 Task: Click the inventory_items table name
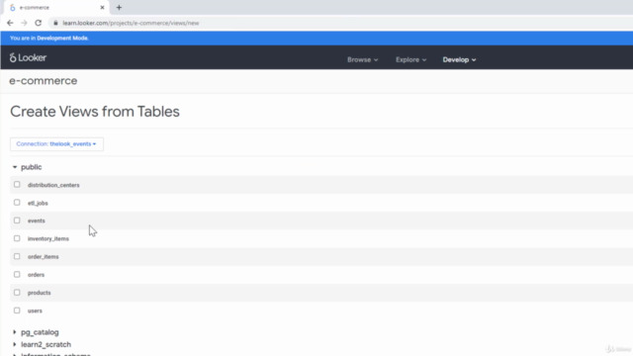(x=48, y=239)
